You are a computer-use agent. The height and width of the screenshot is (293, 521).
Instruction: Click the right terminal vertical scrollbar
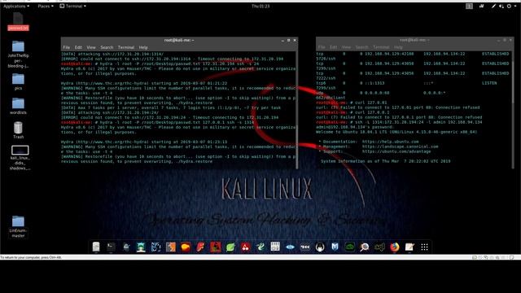(513, 110)
